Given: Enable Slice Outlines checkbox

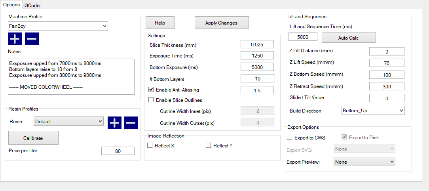Looking at the screenshot, I should tap(151, 100).
